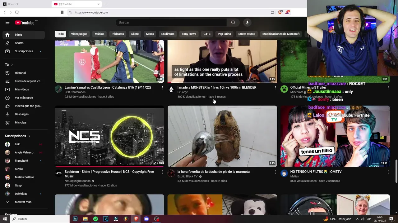
Task: Open Angie Velasco subscription channel
Action: [x=24, y=152]
